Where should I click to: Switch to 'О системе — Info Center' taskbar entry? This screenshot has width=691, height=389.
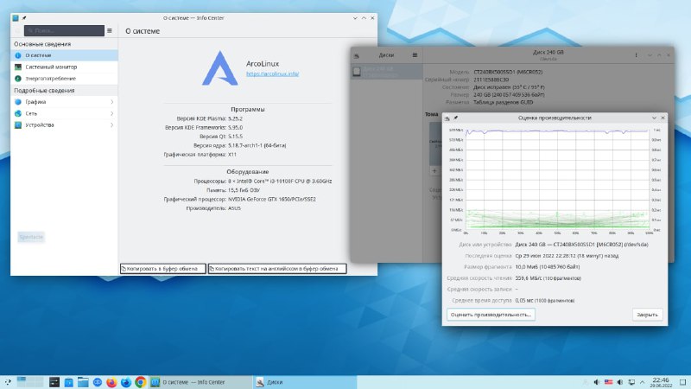(201, 382)
